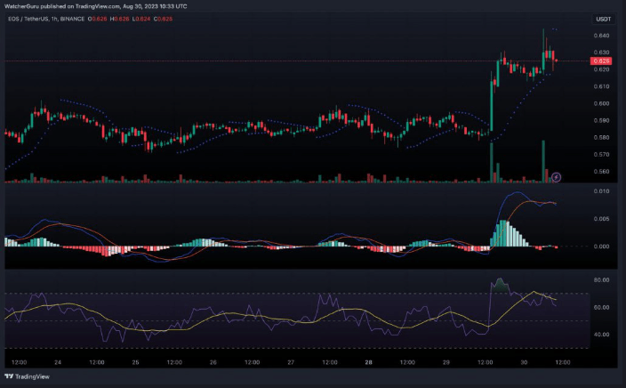
Task: Click date 24 on the time axis
Action: click(58, 362)
